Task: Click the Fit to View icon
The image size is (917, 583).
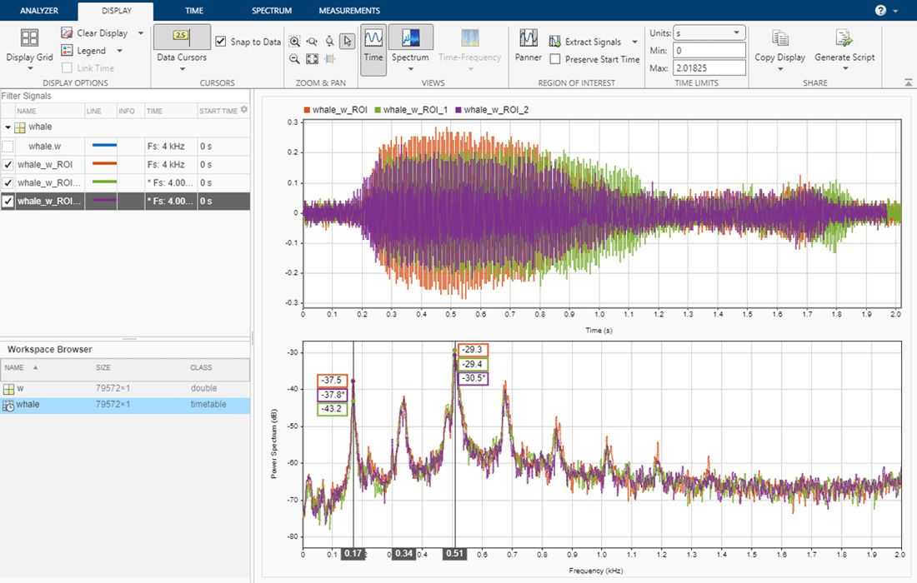Action: 312,58
